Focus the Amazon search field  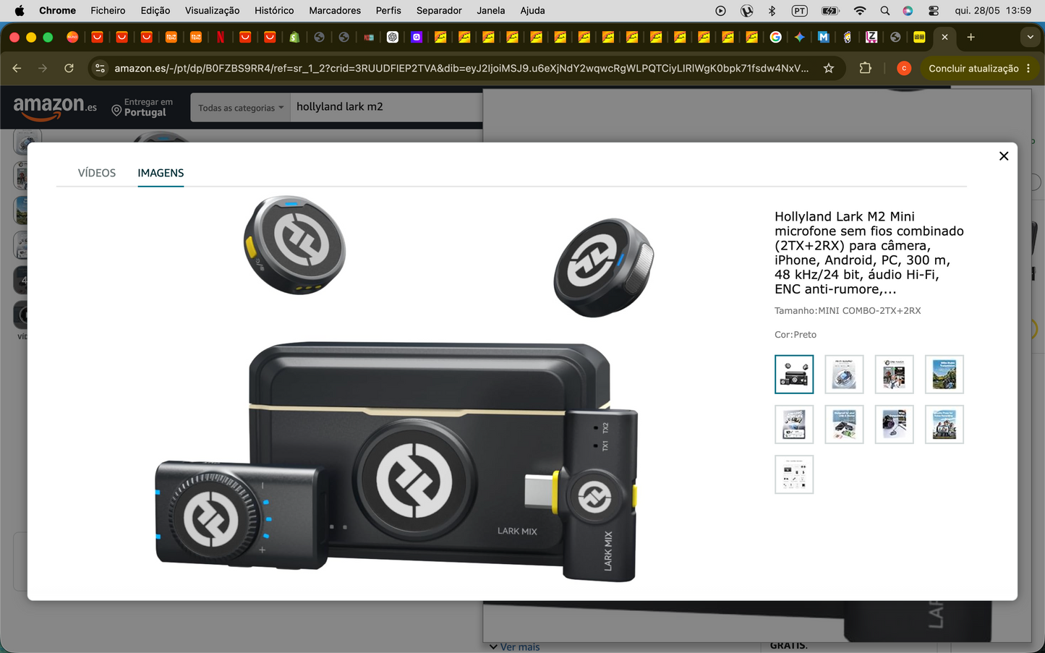[x=386, y=107]
